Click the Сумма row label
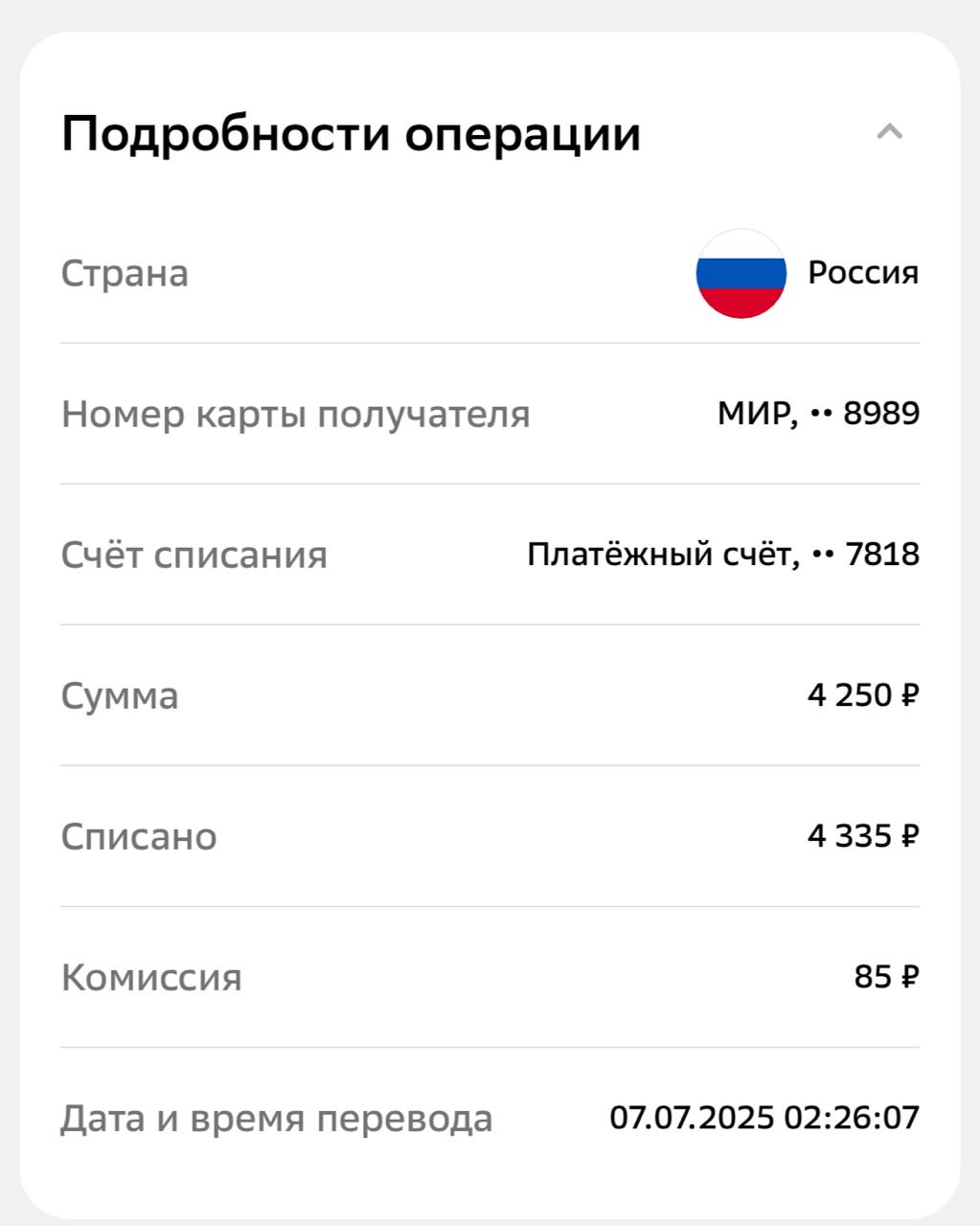 click(x=120, y=696)
